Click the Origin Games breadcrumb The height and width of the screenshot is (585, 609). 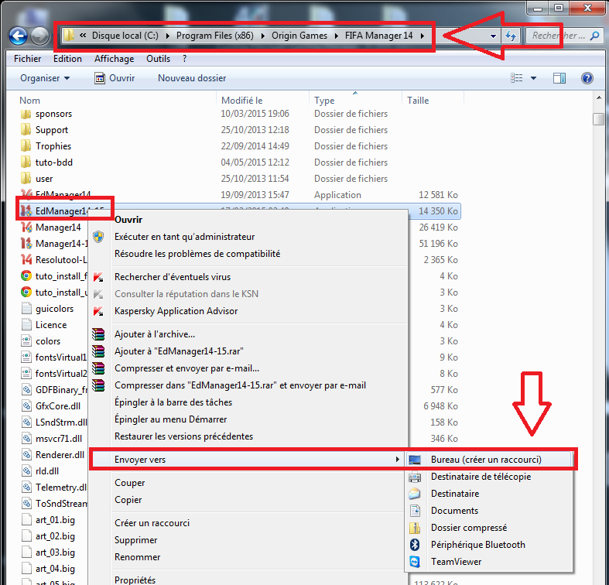(299, 36)
